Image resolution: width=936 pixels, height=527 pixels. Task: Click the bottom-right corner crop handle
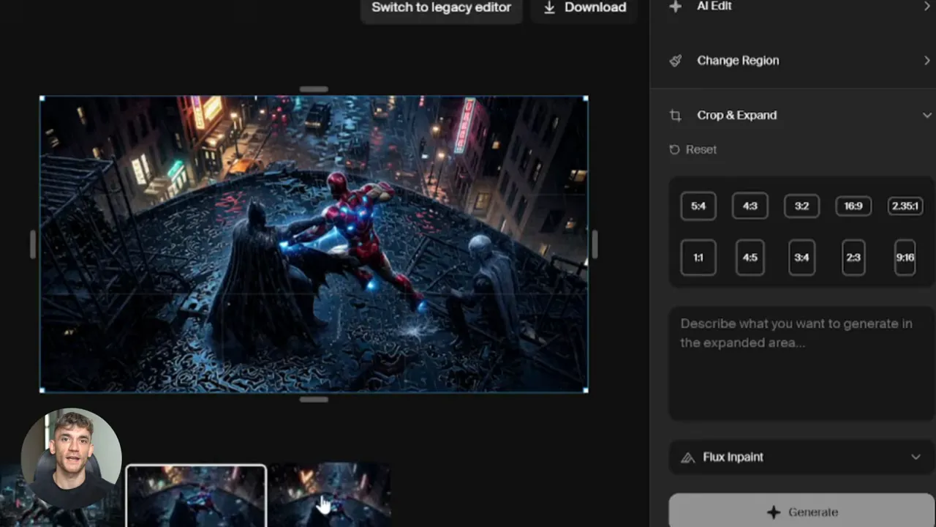point(586,390)
